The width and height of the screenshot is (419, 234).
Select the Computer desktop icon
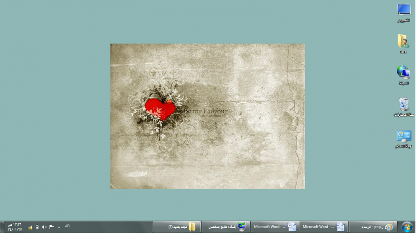click(x=403, y=12)
